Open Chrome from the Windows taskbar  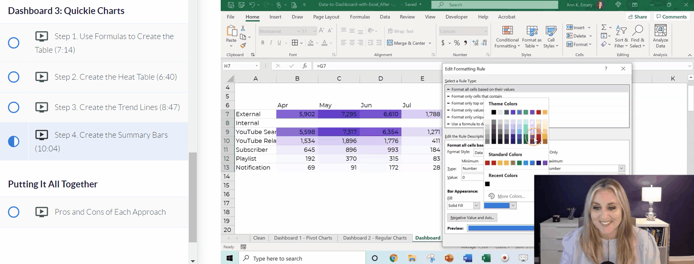(394, 258)
